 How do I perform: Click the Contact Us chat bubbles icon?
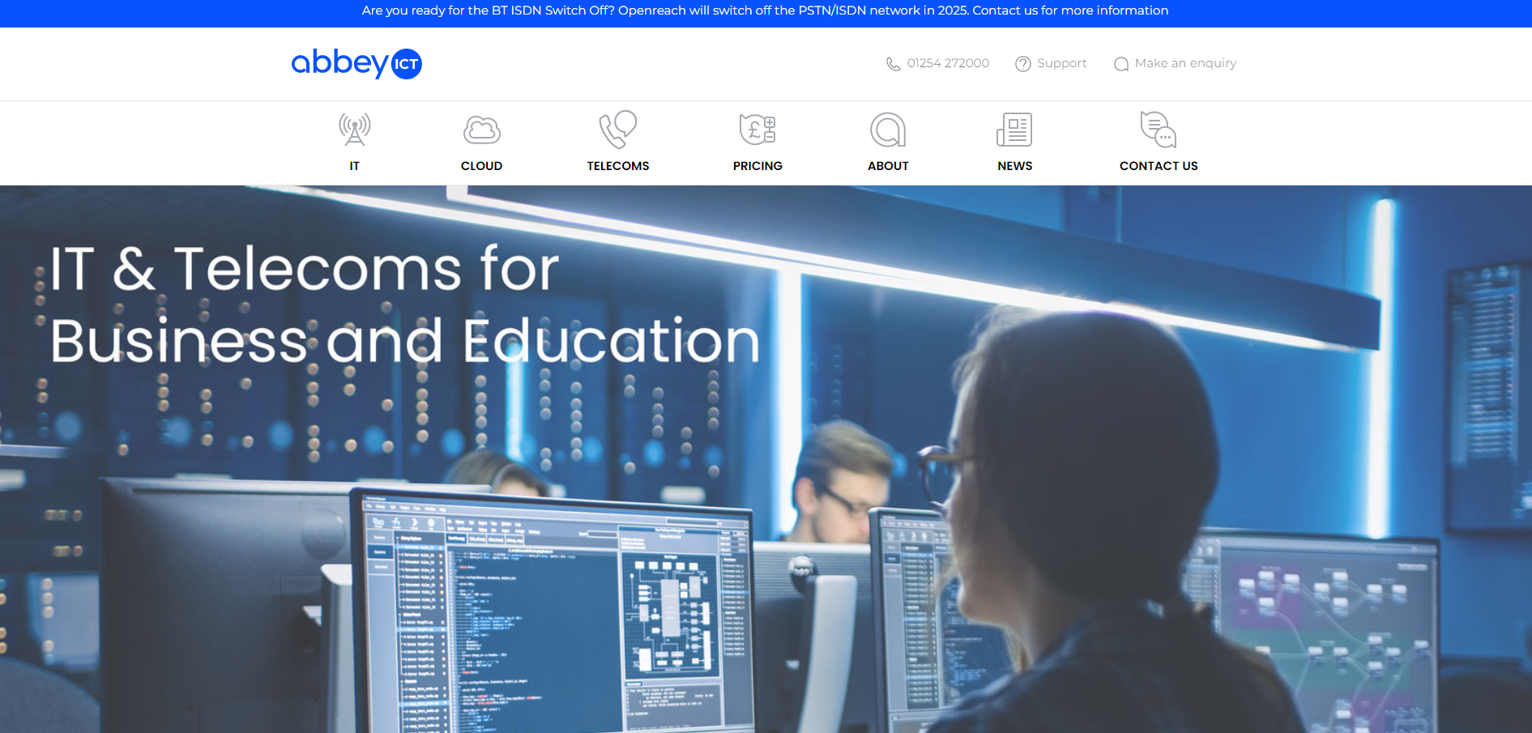tap(1158, 130)
